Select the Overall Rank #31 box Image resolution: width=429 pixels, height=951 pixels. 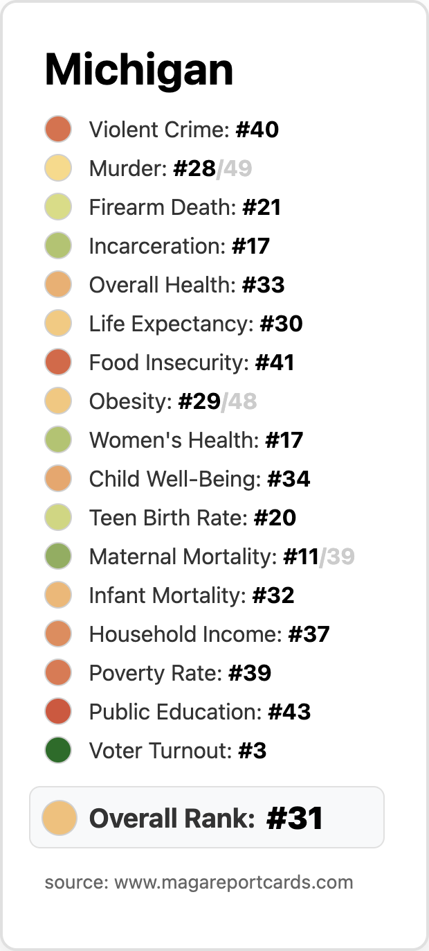tap(206, 817)
